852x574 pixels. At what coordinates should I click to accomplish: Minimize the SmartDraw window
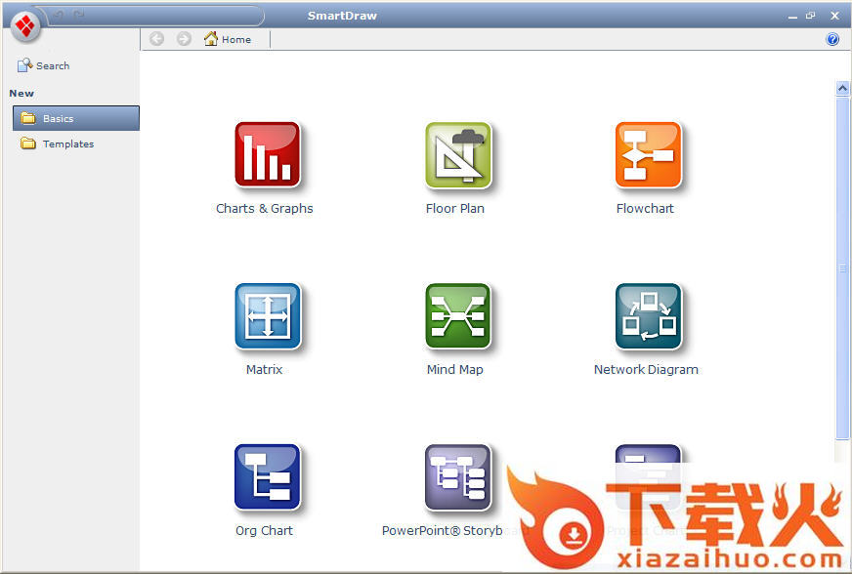point(792,17)
